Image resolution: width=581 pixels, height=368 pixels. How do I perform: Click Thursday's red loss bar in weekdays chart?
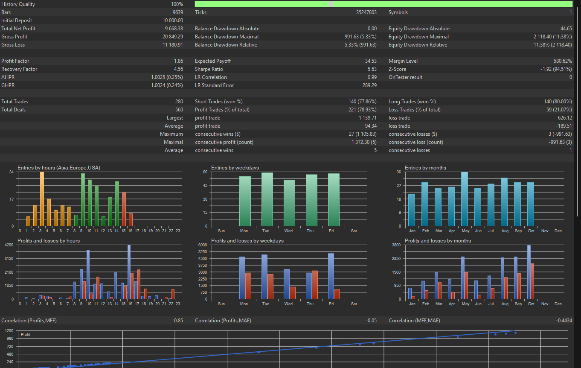coord(315,285)
